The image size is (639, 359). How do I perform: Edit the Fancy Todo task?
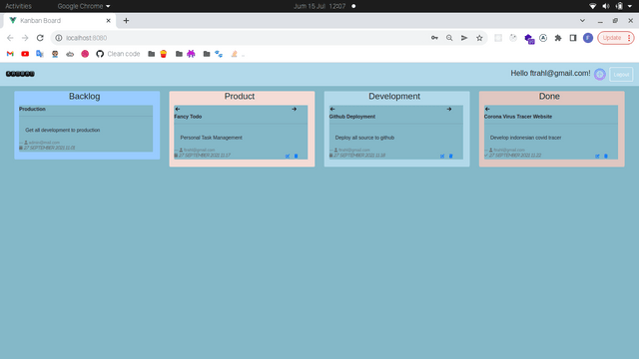(x=288, y=156)
